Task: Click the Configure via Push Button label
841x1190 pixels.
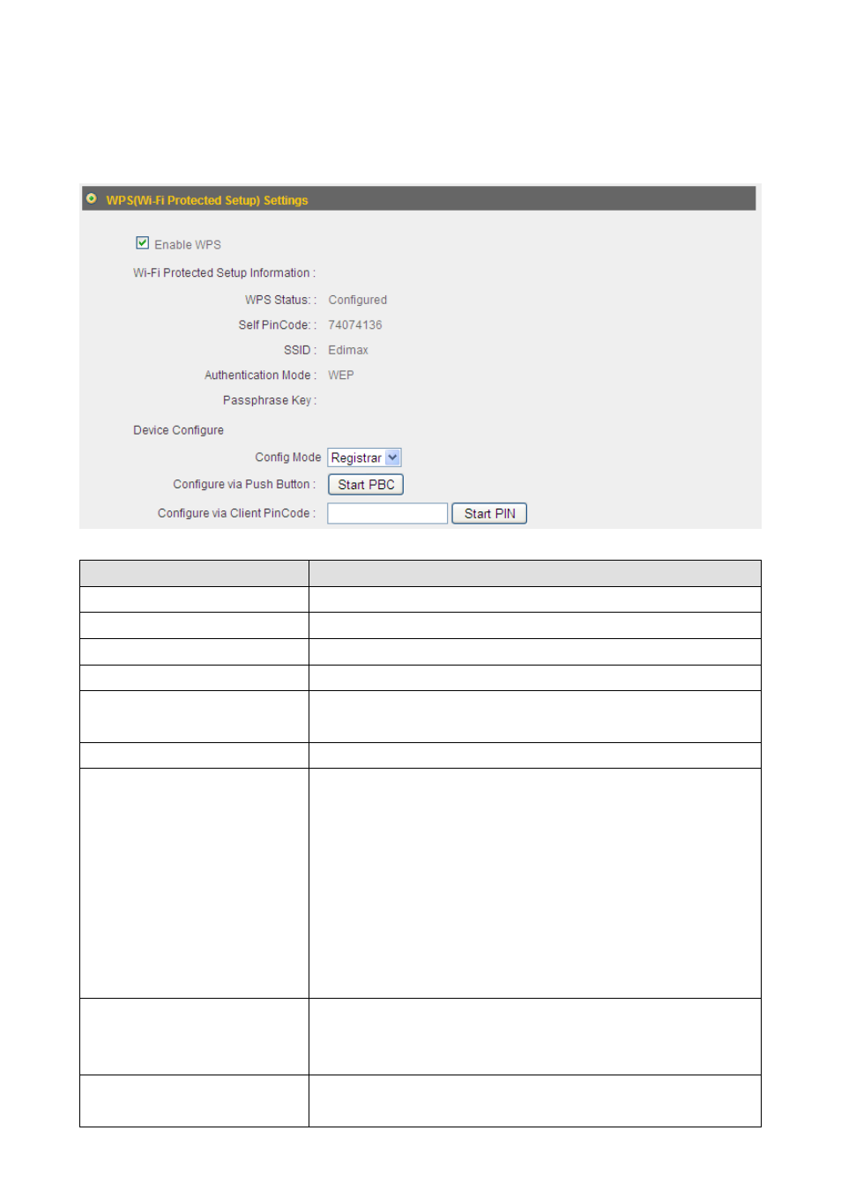Action: pyautogui.click(x=244, y=485)
